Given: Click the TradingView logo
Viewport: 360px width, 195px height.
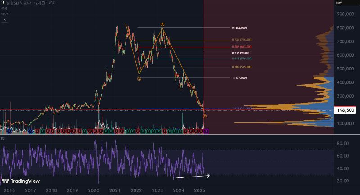Looking at the screenshot, I should (x=21, y=181).
